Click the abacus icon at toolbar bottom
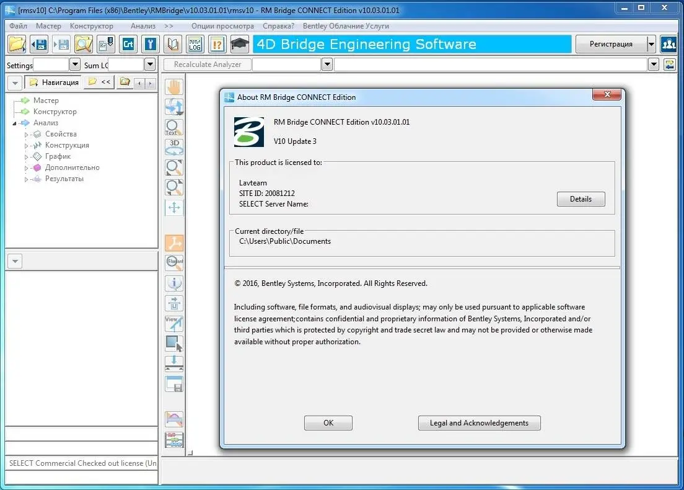The width and height of the screenshot is (684, 490). (x=174, y=440)
